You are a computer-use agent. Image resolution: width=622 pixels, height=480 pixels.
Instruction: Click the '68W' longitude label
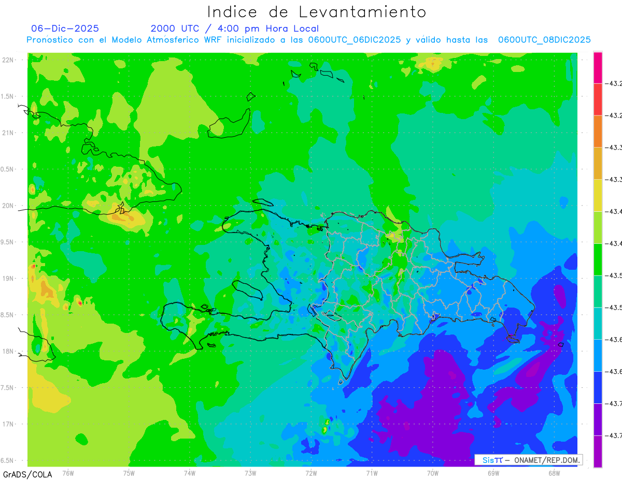pyautogui.click(x=554, y=473)
